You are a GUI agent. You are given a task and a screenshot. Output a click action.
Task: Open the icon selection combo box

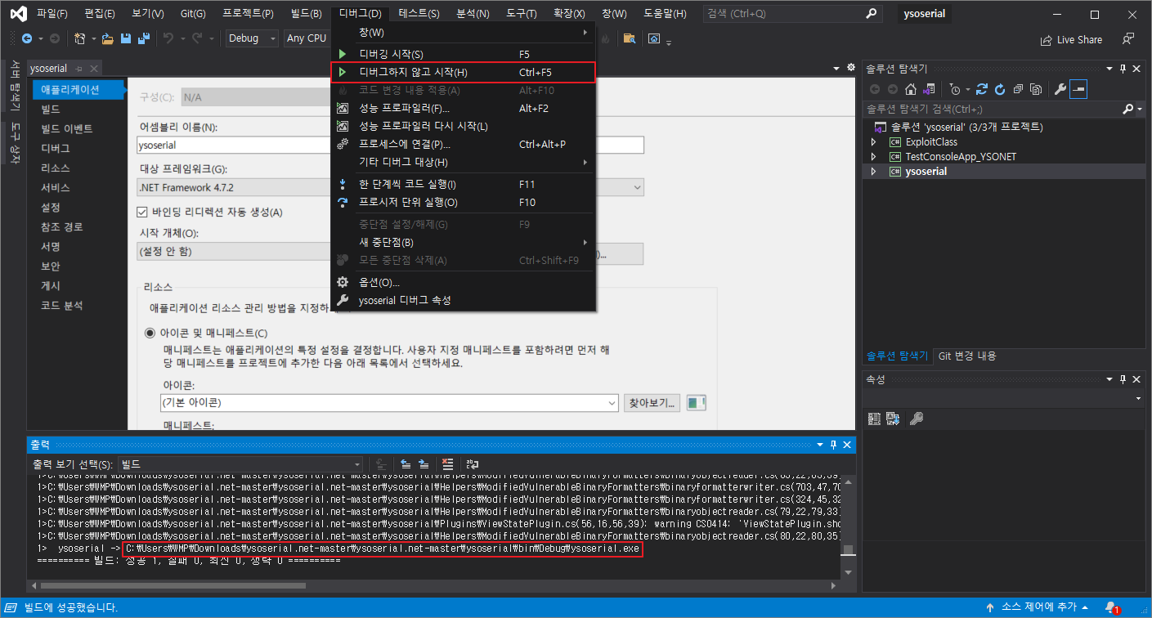pyautogui.click(x=389, y=402)
